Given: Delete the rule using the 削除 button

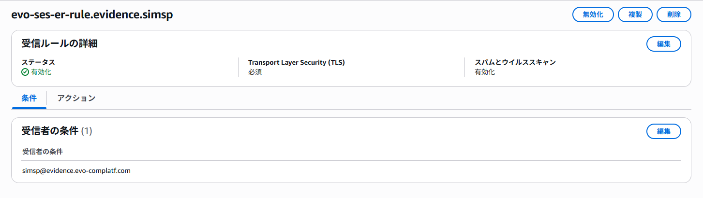Looking at the screenshot, I should [673, 14].
